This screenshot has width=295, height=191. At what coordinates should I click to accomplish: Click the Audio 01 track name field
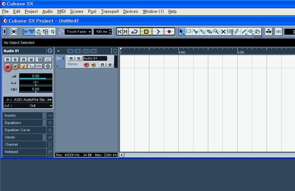point(95,59)
